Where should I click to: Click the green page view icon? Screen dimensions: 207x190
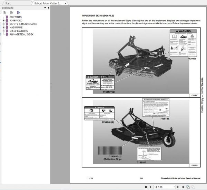pos(188,187)
